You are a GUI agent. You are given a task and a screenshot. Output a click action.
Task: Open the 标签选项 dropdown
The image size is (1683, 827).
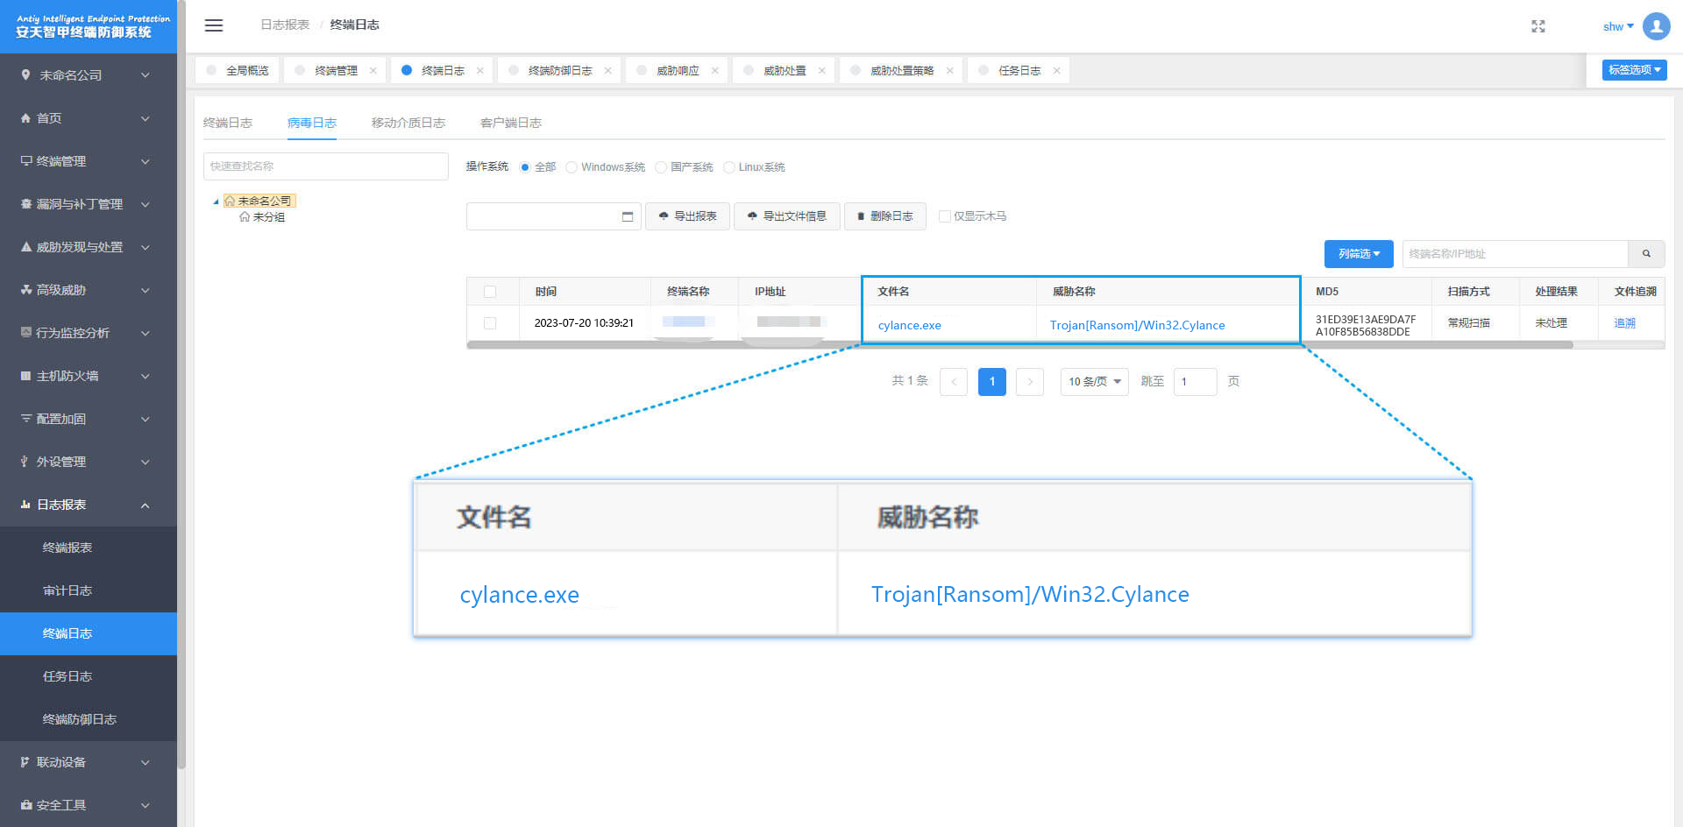click(x=1634, y=70)
